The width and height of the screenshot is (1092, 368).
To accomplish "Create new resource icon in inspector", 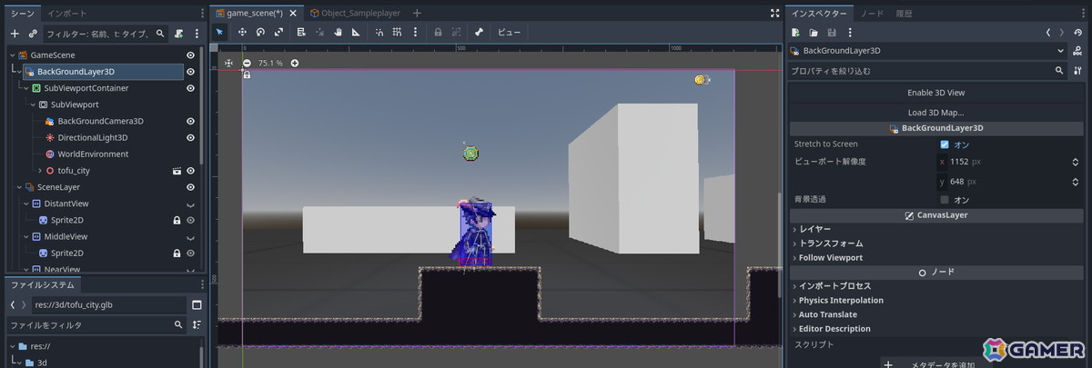I will [796, 33].
